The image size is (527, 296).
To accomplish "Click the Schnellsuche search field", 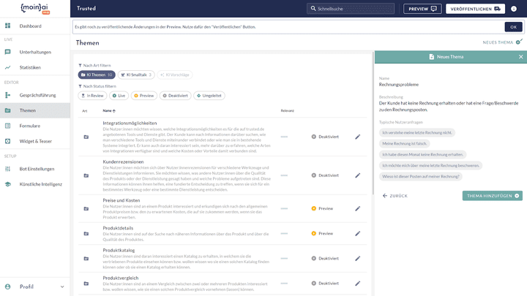I will click(353, 9).
